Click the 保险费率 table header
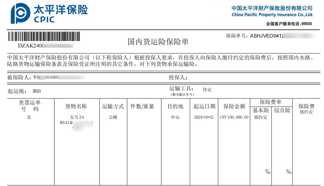Viewport: 324px width, 186px height. click(271, 102)
